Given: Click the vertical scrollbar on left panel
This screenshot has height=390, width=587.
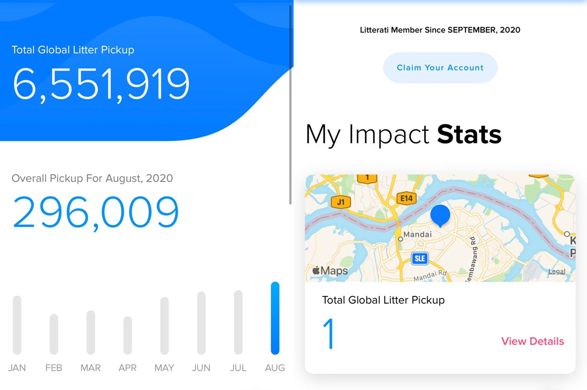Looking at the screenshot, I should 290,105.
